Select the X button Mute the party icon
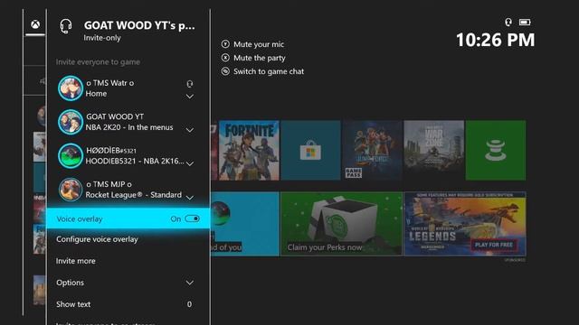The height and width of the screenshot is (325, 579). pos(225,58)
